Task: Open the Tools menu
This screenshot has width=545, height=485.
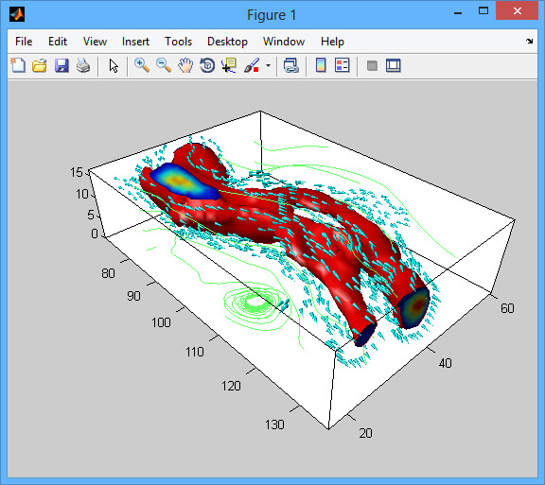Action: (x=178, y=42)
